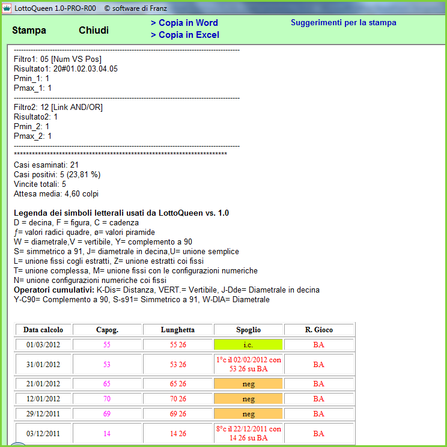Click capogioco value 53
Viewport: 447px width, 447px height.
click(x=107, y=364)
